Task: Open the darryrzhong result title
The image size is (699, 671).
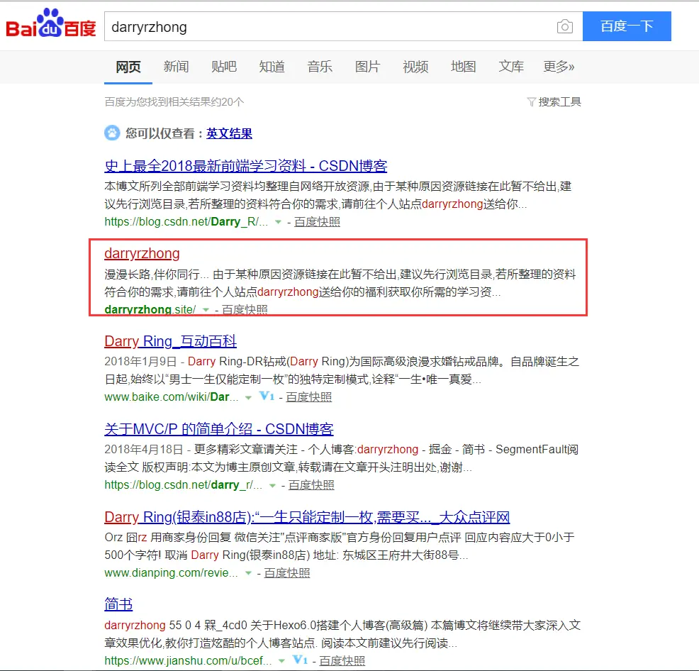Action: pyautogui.click(x=142, y=253)
